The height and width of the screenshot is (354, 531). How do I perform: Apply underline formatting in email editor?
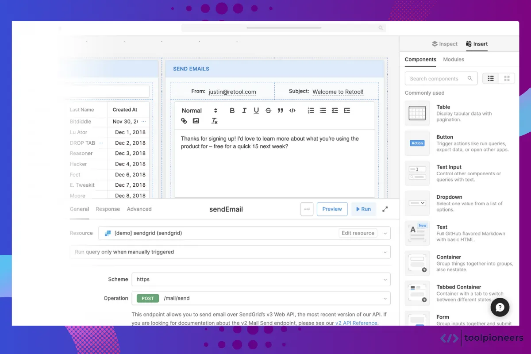pyautogui.click(x=256, y=111)
